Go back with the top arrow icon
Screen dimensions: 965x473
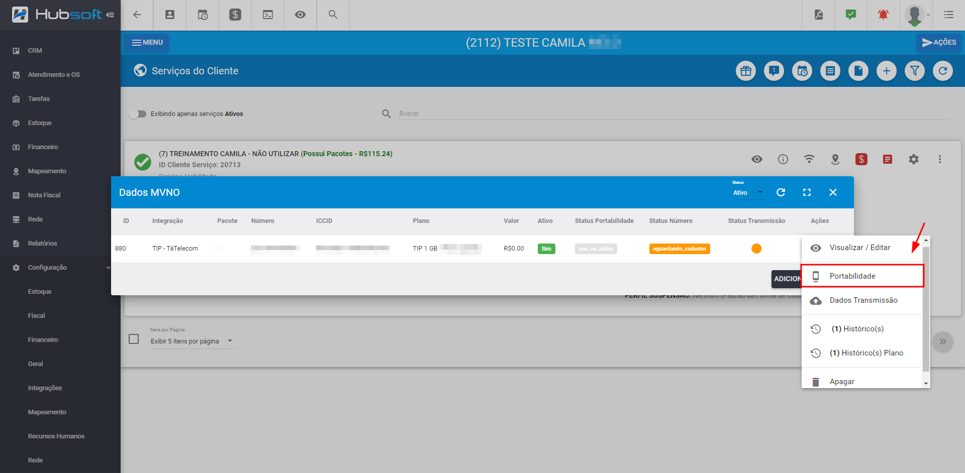coord(137,15)
